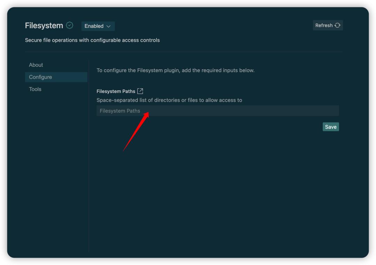Screen dimensions: 376x265
Task: Open the external link icon near Filesystem Paths
Action: click(x=140, y=91)
